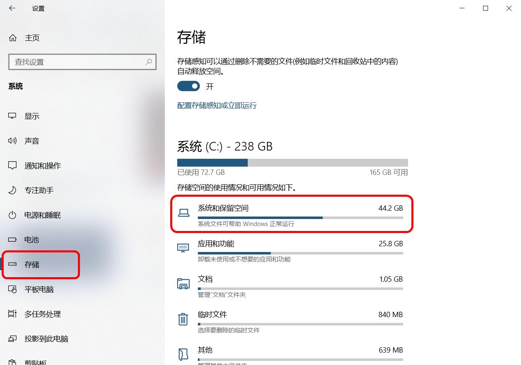The image size is (521, 365).
Task: Open 配置存储感知或立即运行
Action: pos(217,106)
